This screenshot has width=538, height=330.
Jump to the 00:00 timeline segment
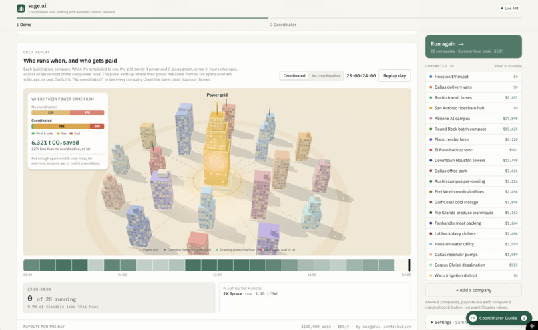[x=31, y=265]
